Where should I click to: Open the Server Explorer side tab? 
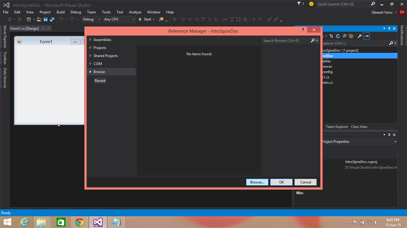5,36
